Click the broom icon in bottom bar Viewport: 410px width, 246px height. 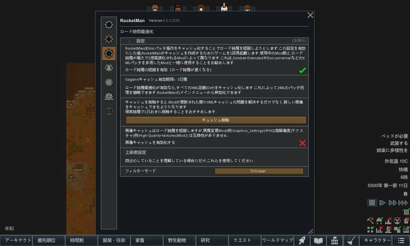point(351,241)
